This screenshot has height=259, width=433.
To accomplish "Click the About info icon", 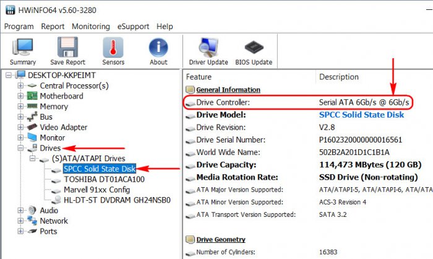I will [158, 47].
